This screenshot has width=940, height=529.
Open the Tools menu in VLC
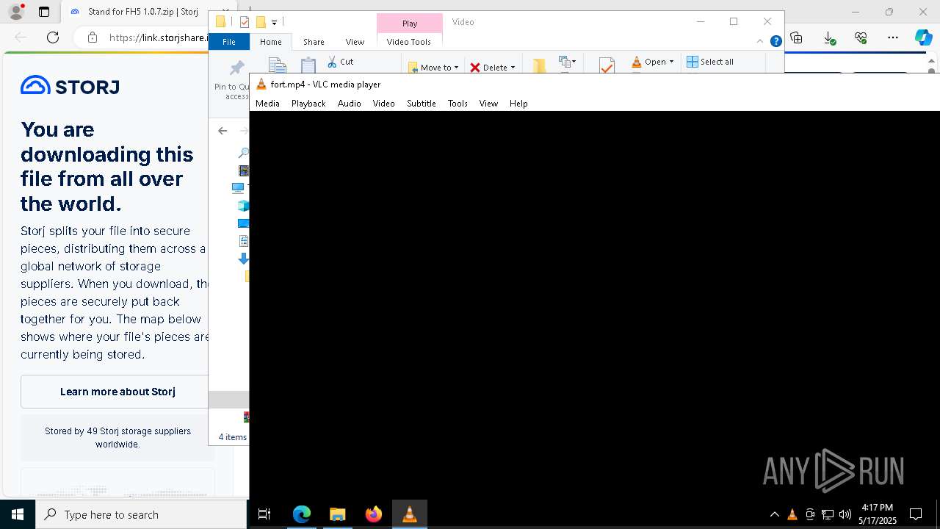point(458,104)
